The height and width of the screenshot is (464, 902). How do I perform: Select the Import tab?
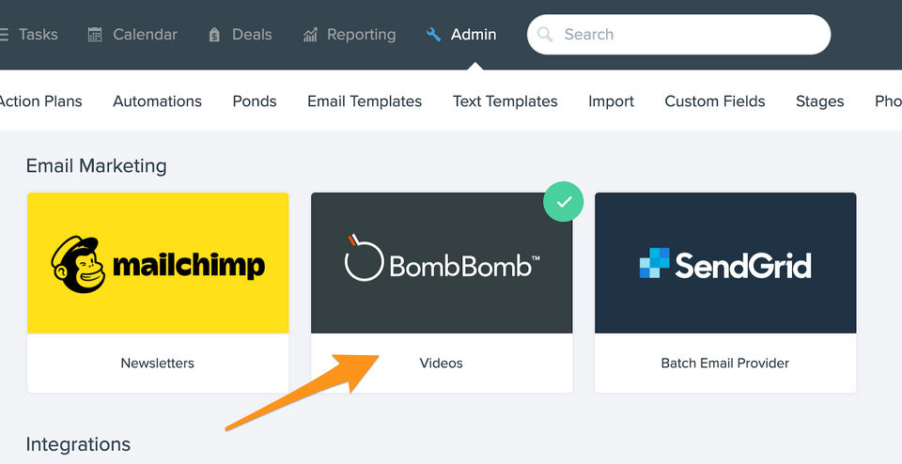point(611,101)
